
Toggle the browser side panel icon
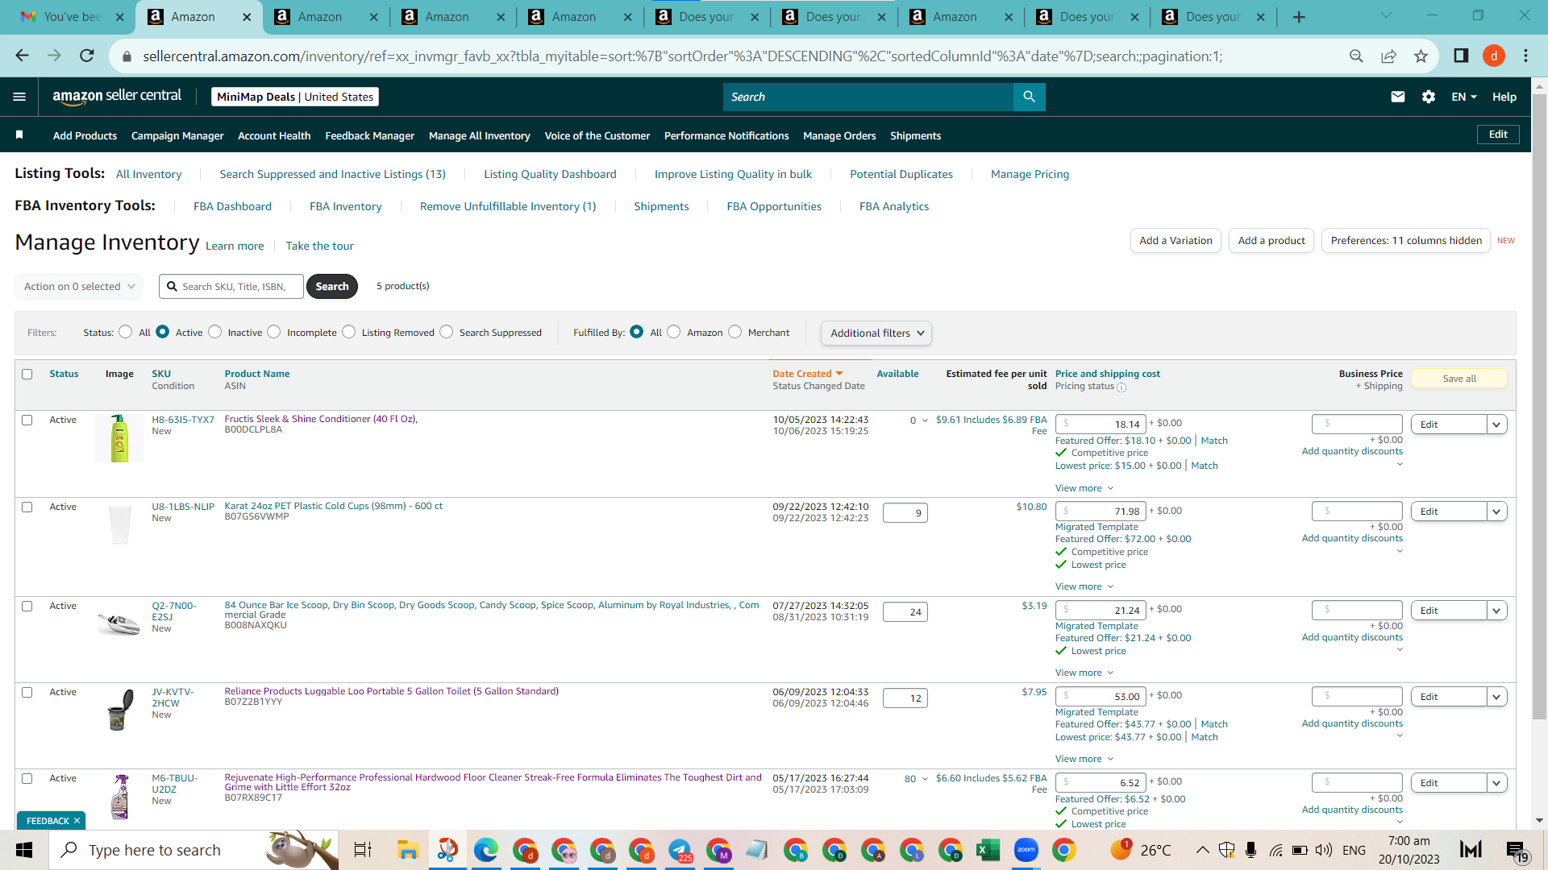[x=1461, y=56]
